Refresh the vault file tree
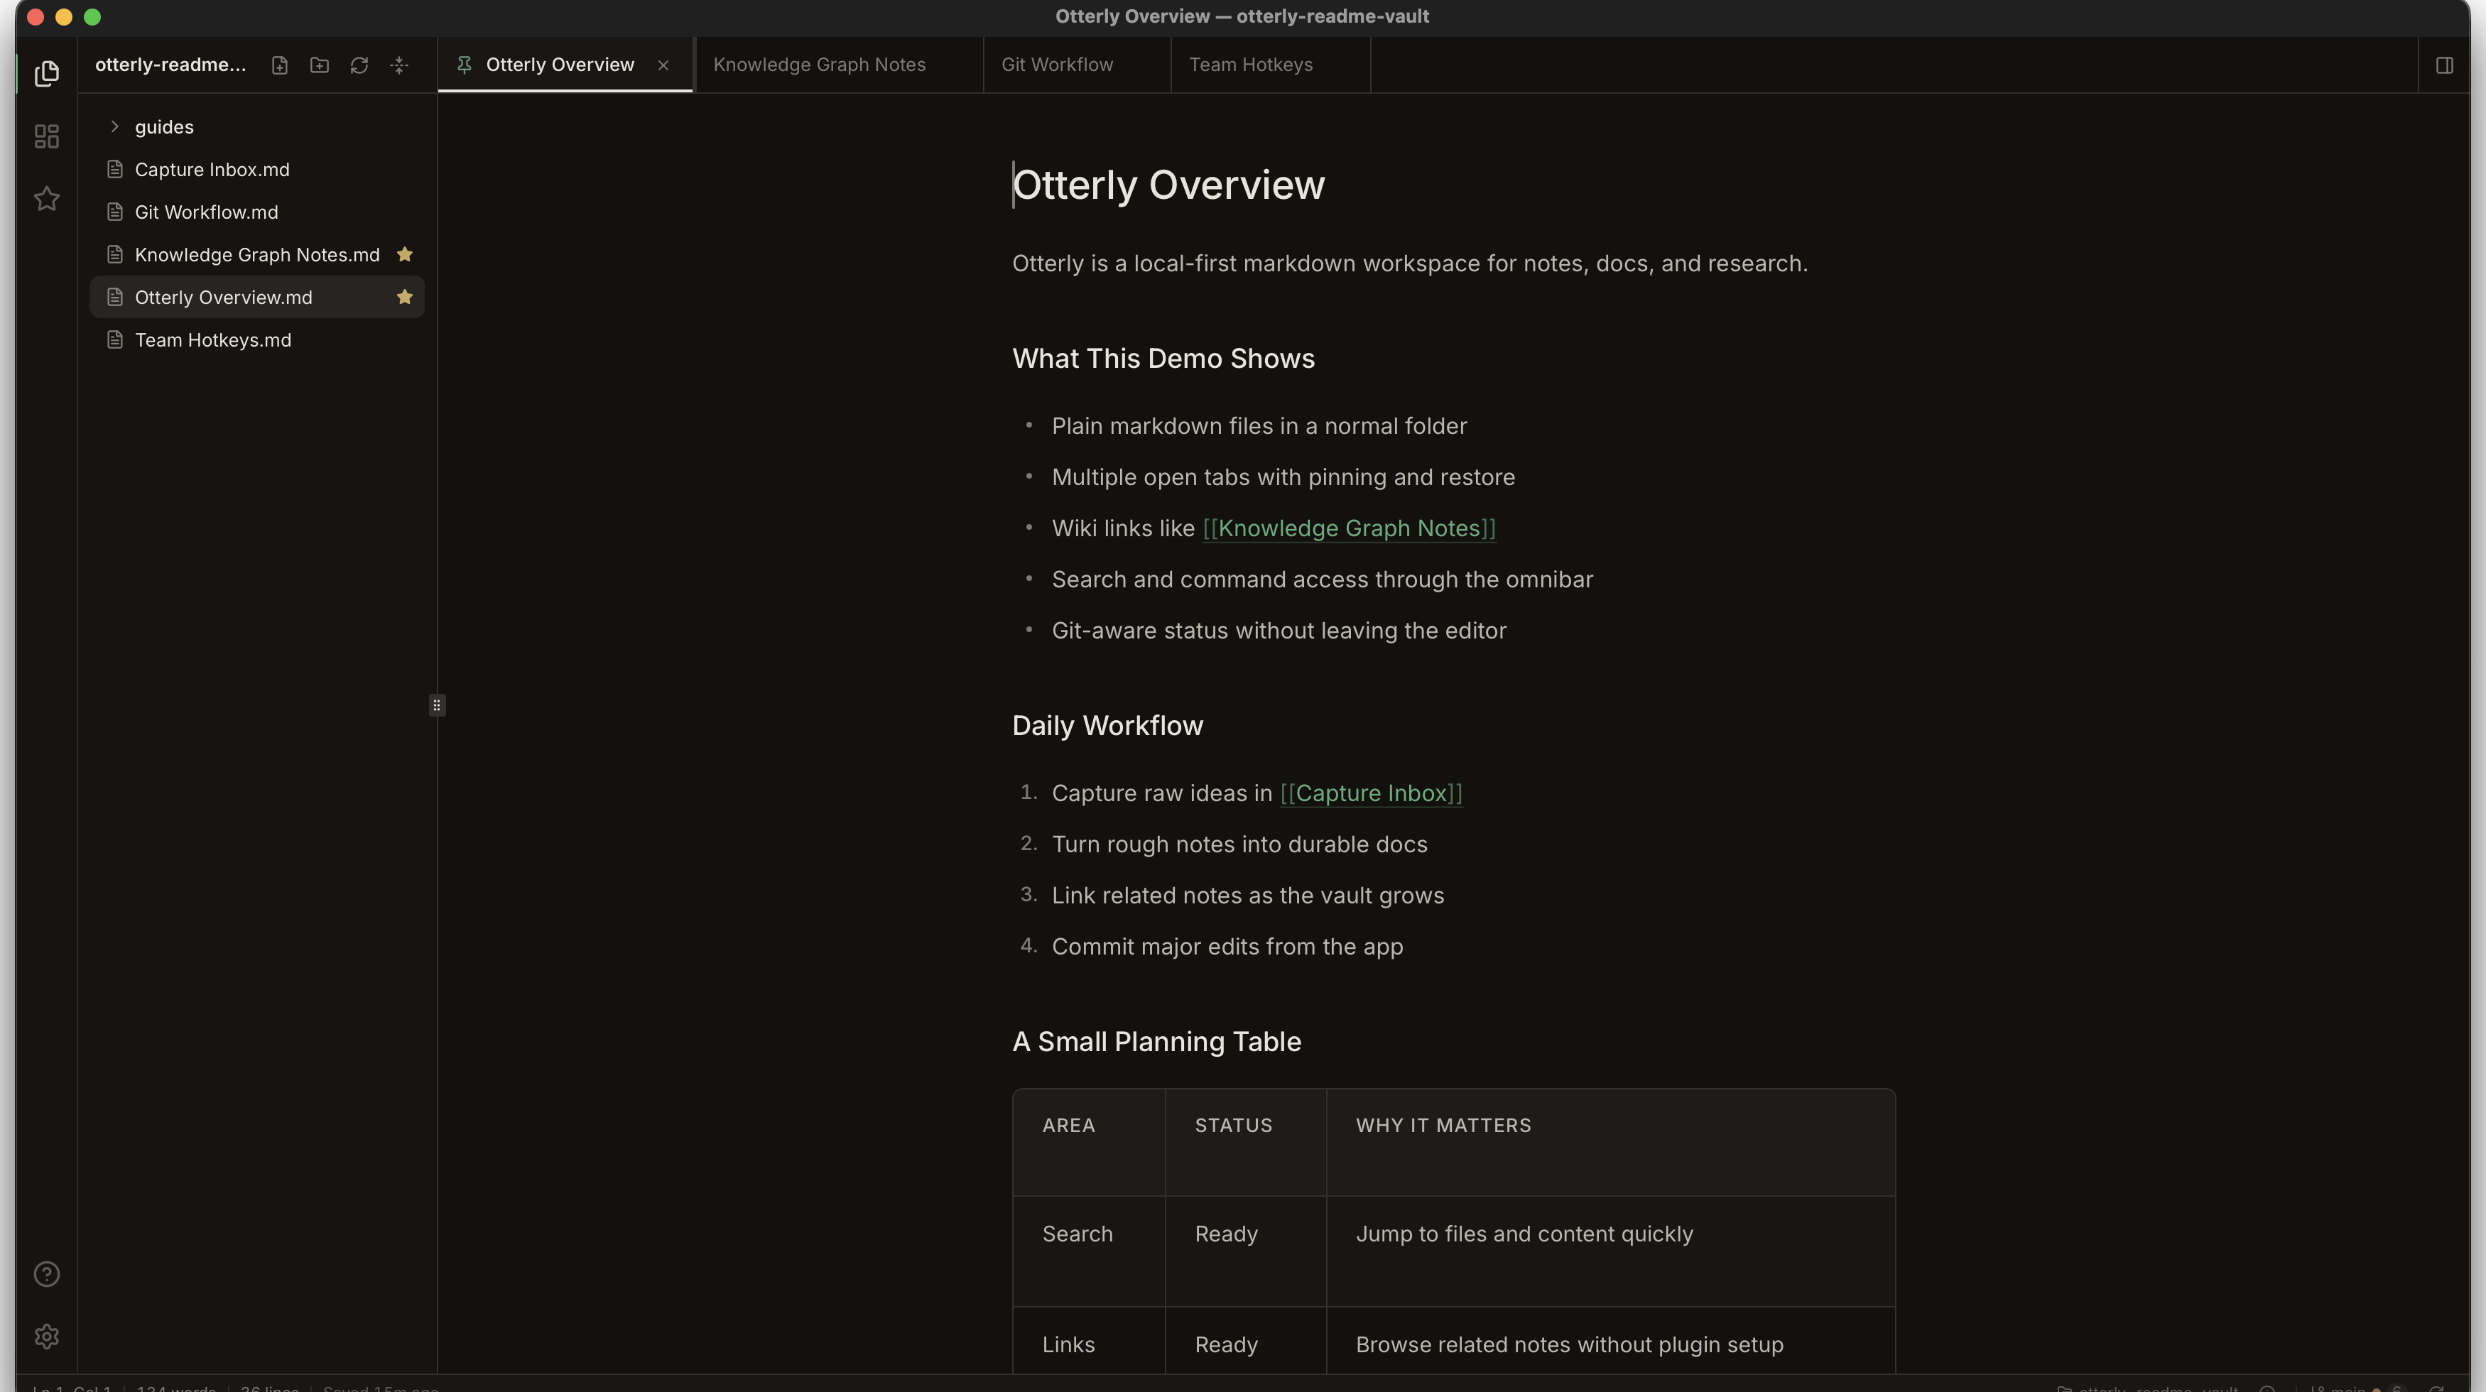 click(359, 65)
